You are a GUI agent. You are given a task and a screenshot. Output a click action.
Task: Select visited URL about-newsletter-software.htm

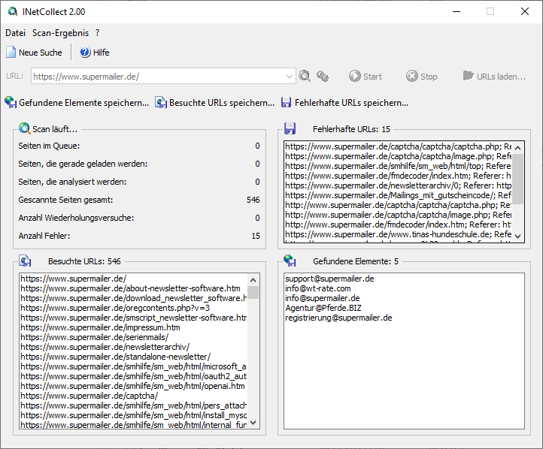click(x=130, y=288)
